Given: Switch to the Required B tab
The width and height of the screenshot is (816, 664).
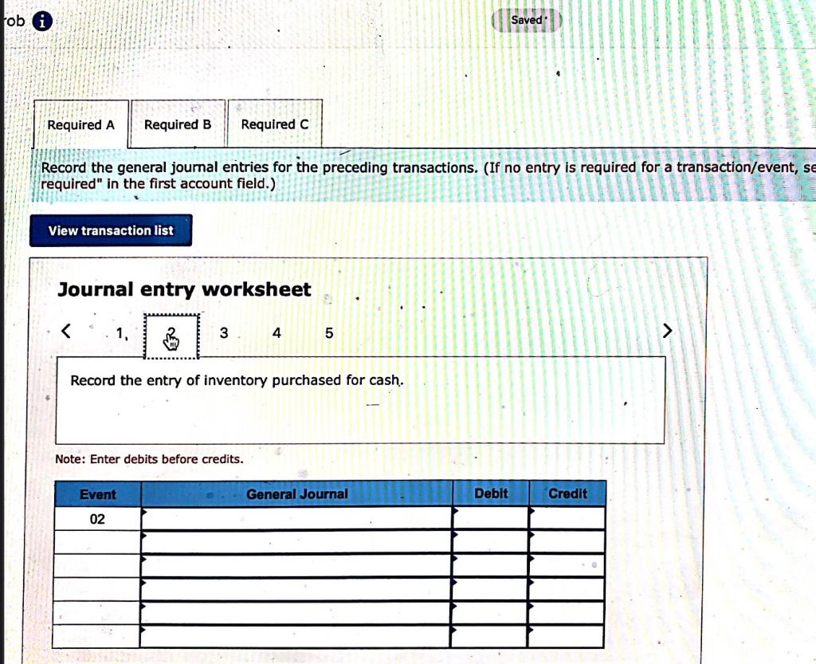Looking at the screenshot, I should (177, 124).
